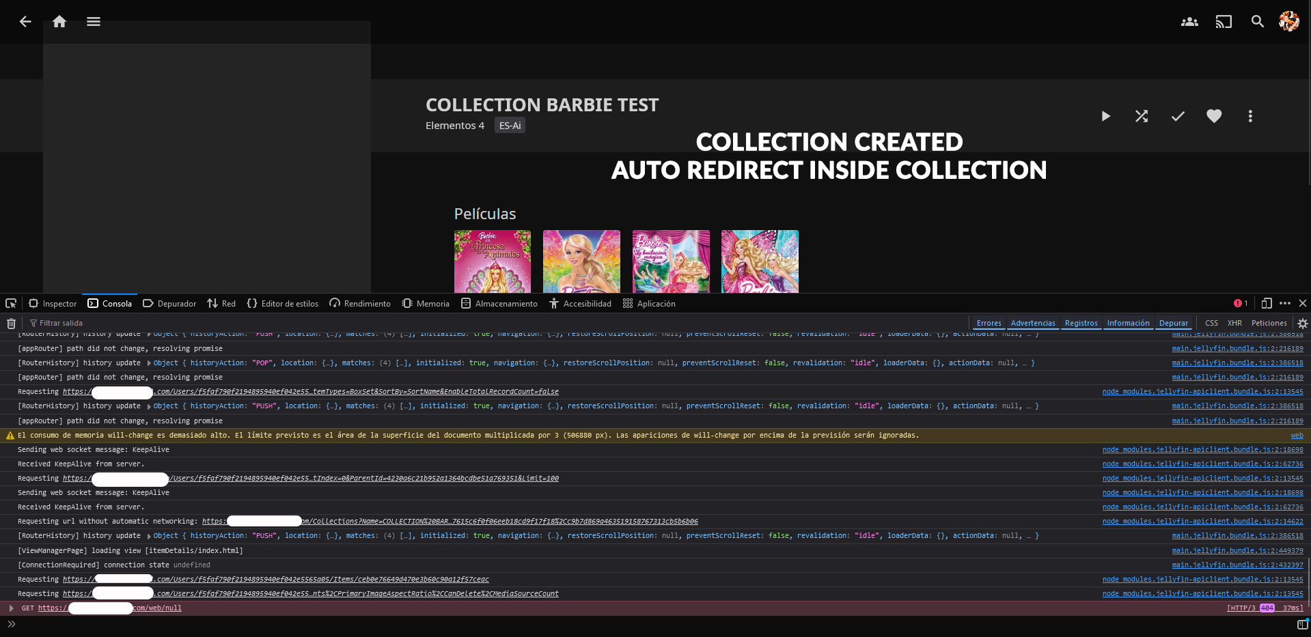The image size is (1311, 637).
Task: Toggle favorite heart for the collection
Action: point(1214,116)
